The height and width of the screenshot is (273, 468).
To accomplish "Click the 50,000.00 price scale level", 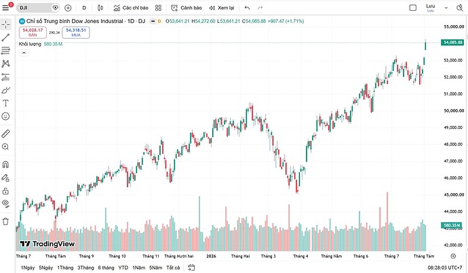I will pyautogui.click(x=453, y=110).
